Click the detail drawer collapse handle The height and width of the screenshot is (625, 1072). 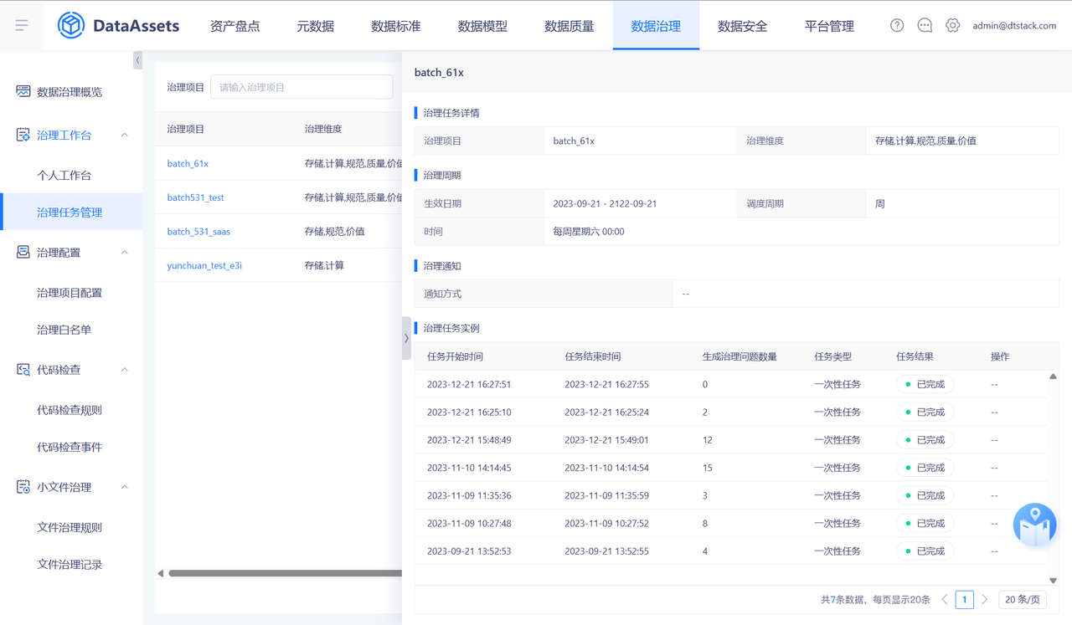[x=406, y=338]
